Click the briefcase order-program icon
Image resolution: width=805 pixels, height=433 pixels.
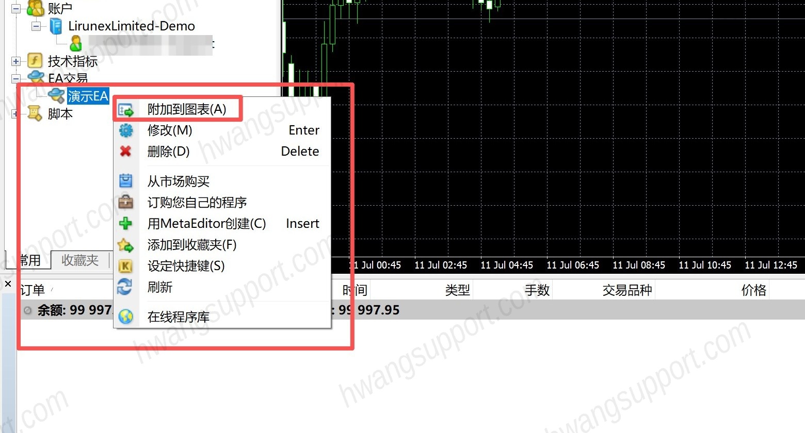point(126,202)
